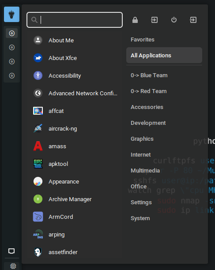This screenshot has height=270, width=215.
Task: Click the Archive Manager green icon
Action: click(38, 199)
